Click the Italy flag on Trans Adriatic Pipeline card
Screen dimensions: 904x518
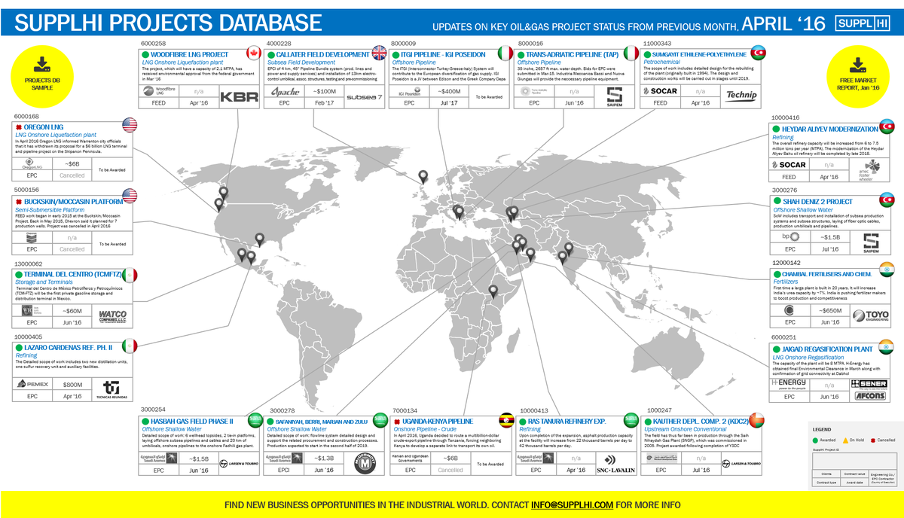pos(631,53)
